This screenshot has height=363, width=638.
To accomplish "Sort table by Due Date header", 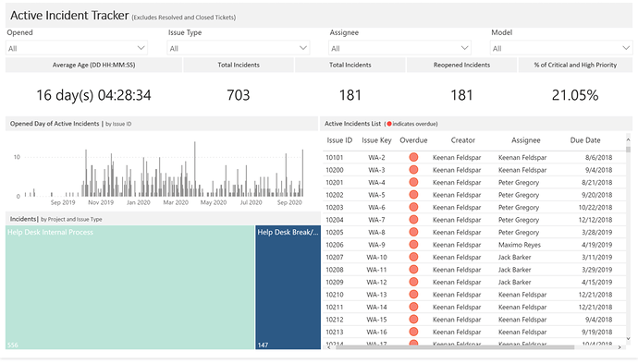I will (585, 140).
